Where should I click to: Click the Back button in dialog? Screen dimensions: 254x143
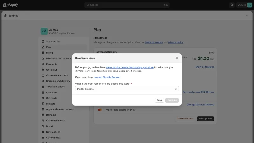click(159, 100)
